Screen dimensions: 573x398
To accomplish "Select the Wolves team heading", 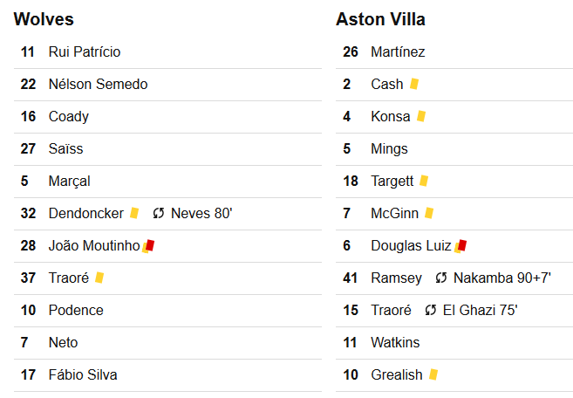I will pyautogui.click(x=44, y=19).
